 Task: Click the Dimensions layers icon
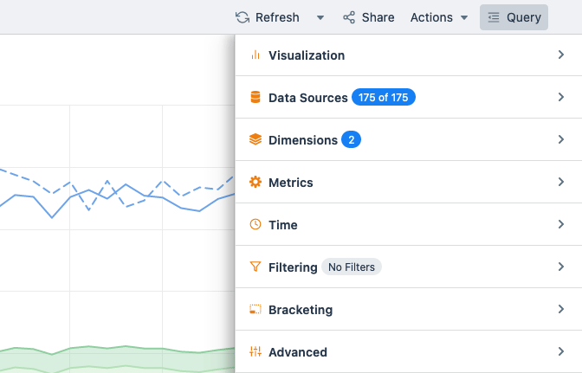click(255, 139)
